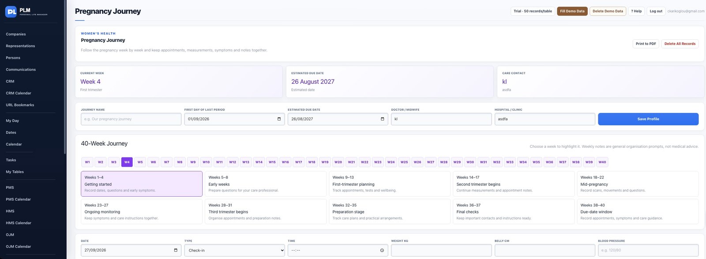Select week W28 tab
The width and height of the screenshot is (706, 259).
click(x=444, y=162)
